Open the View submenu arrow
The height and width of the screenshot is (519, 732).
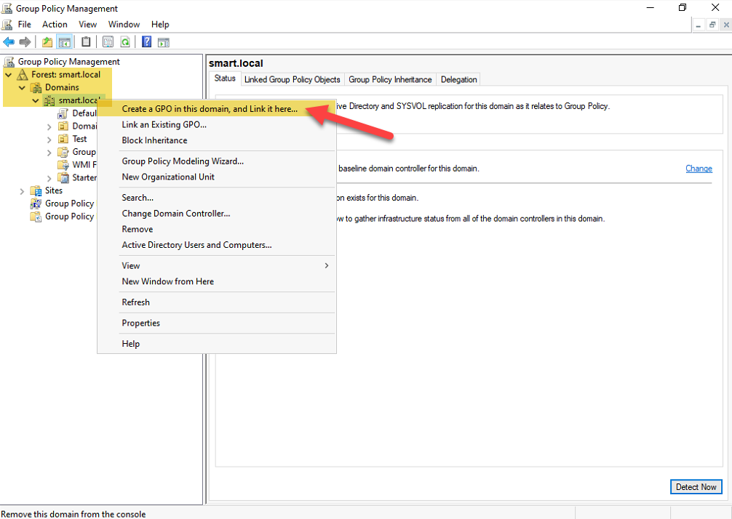326,265
